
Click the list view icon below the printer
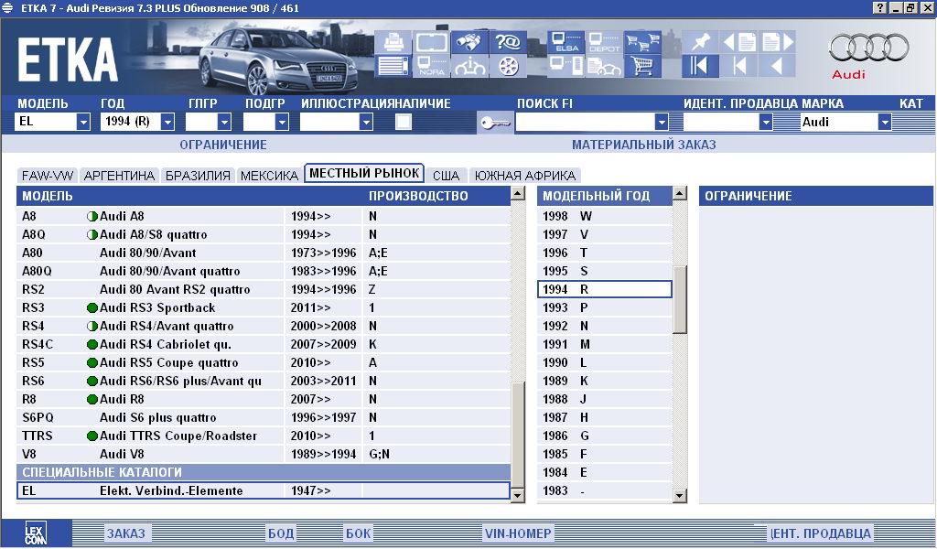click(393, 66)
